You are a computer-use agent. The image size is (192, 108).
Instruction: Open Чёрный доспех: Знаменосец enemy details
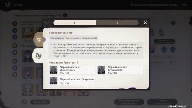coord(72,70)
